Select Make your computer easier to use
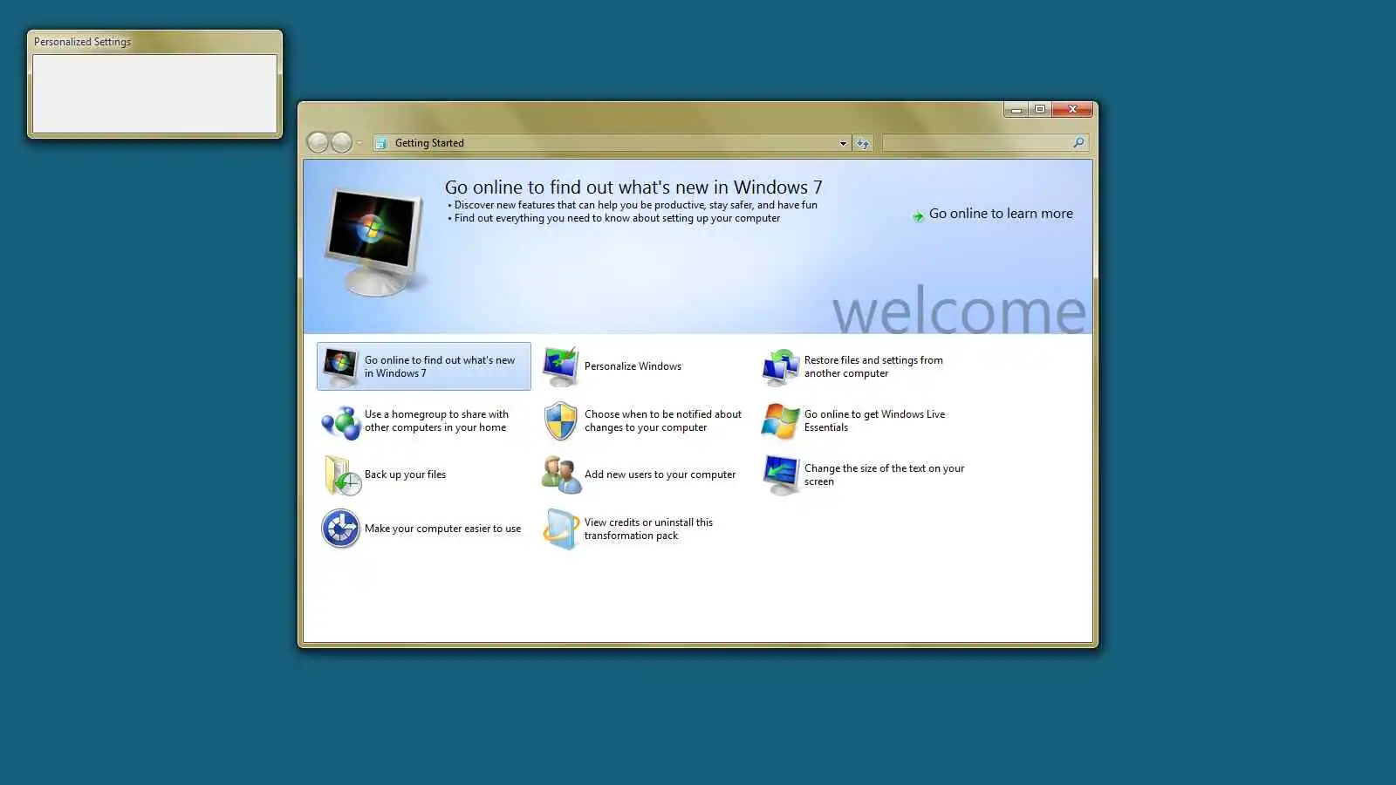The image size is (1396, 785). [x=422, y=529]
